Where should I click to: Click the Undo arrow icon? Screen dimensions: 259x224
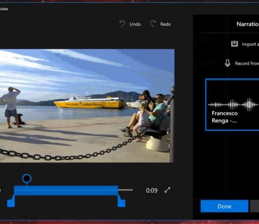pos(122,24)
